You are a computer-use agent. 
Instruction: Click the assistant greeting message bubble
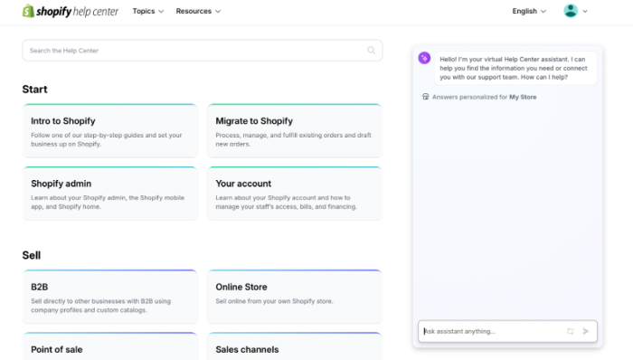(x=515, y=68)
